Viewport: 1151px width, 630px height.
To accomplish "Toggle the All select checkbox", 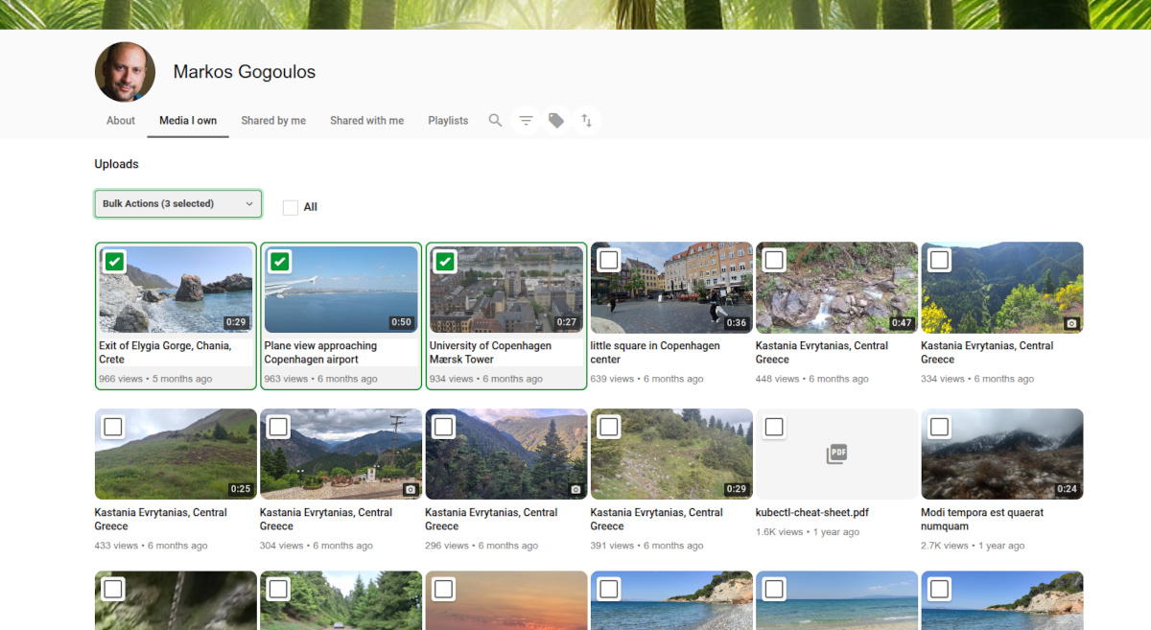I will point(291,207).
